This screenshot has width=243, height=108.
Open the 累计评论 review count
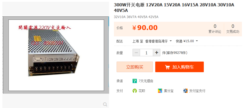coord(215,29)
